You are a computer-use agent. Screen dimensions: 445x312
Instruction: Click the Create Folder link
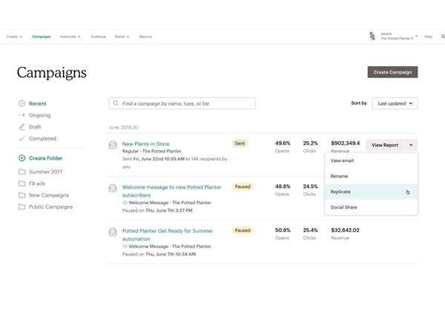[x=46, y=158]
